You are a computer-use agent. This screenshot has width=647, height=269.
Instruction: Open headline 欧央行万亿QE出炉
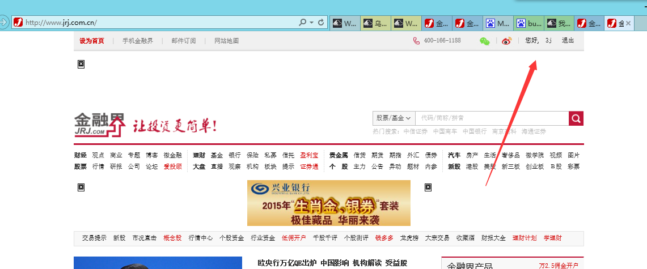286,262
